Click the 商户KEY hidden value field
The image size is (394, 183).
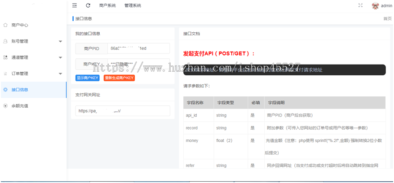click(138, 64)
